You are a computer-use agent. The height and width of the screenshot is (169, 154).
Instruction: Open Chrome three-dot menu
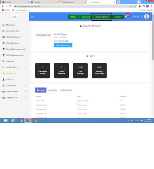click(x=151, y=6)
